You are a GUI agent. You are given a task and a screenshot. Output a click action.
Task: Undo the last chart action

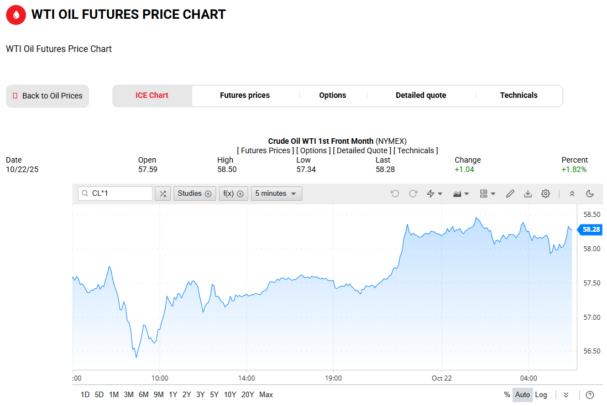pyautogui.click(x=395, y=194)
